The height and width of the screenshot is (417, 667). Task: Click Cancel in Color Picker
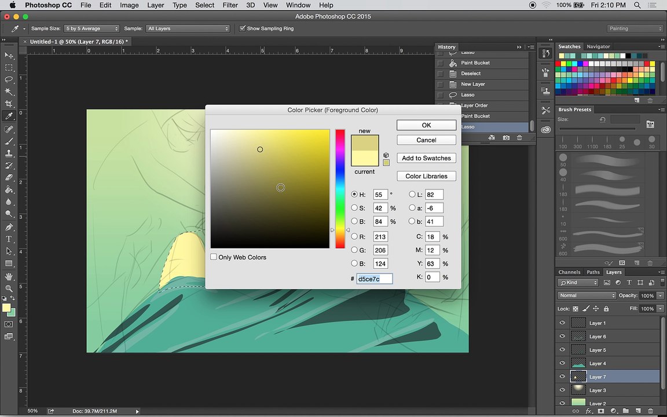(x=426, y=140)
